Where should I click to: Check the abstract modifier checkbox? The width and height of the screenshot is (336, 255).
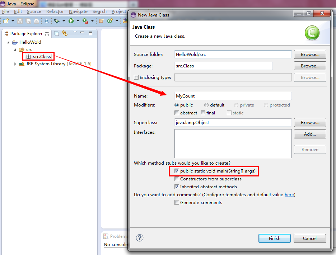(x=177, y=113)
